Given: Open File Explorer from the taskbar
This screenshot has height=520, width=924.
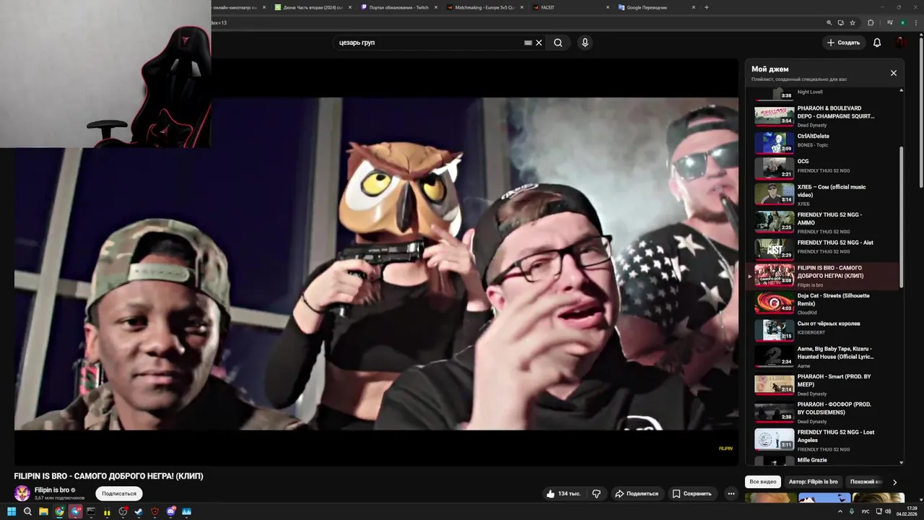Looking at the screenshot, I should click(x=43, y=512).
